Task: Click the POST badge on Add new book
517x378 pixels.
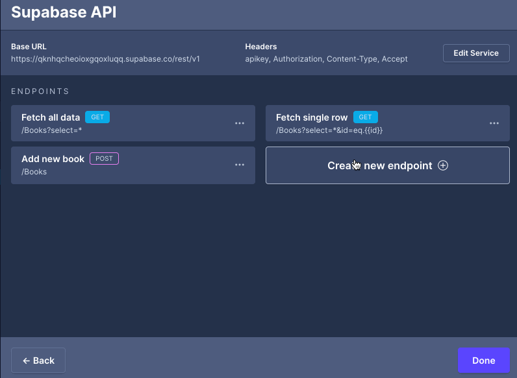Action: tap(104, 158)
